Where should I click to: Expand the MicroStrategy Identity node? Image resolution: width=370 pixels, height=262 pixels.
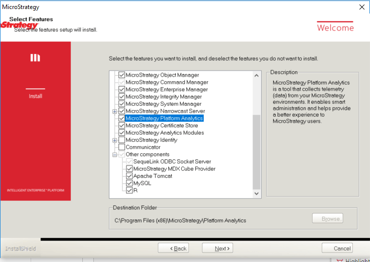(x=114, y=140)
